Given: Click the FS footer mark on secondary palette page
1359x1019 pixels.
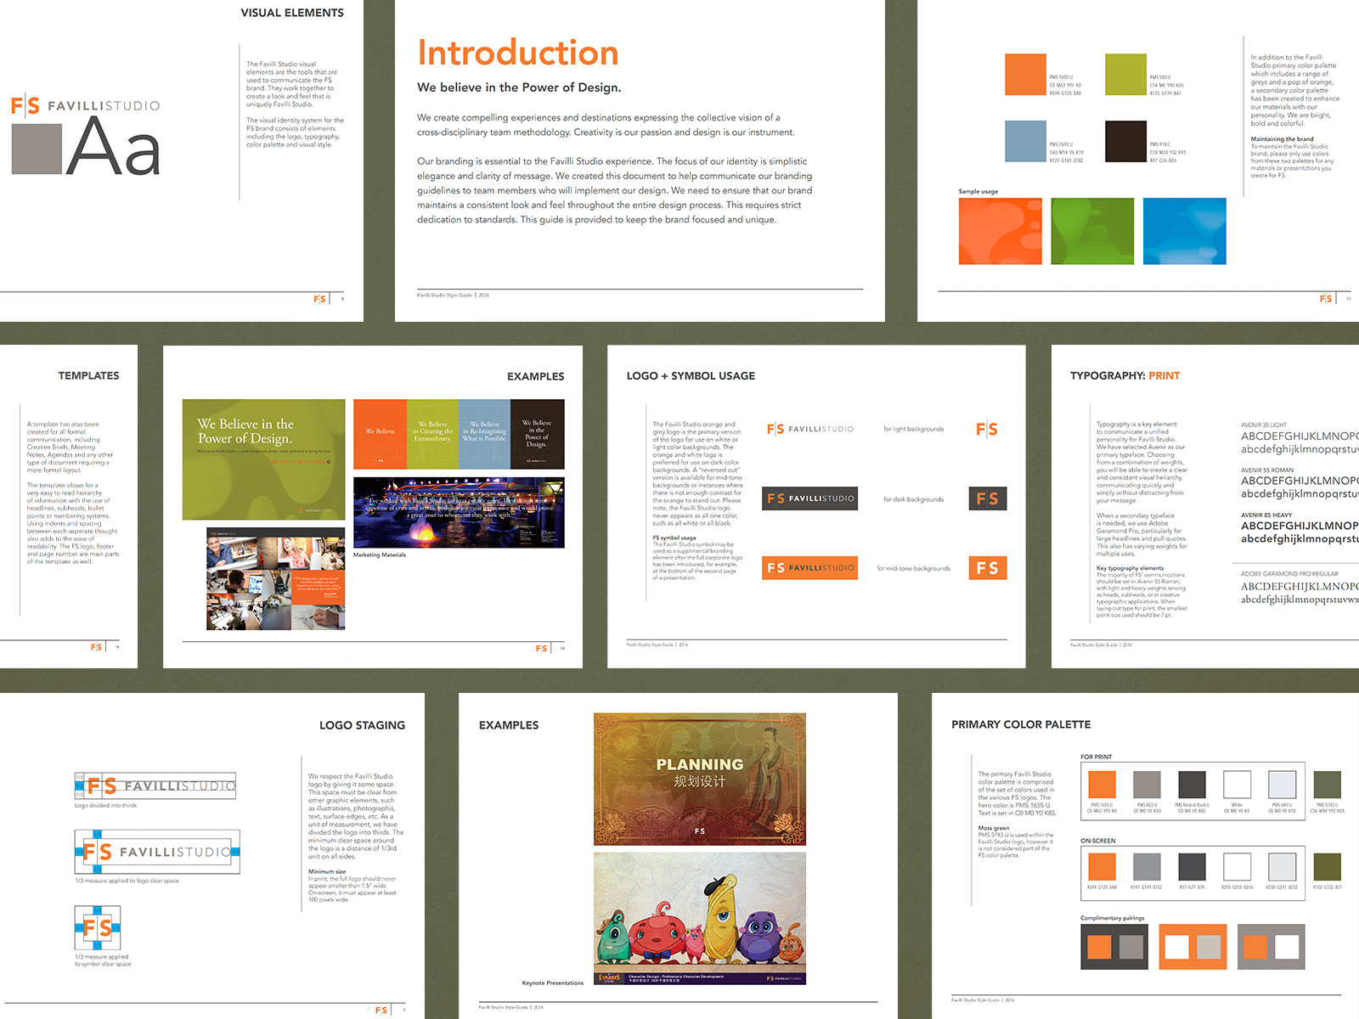Looking at the screenshot, I should 1326,299.
